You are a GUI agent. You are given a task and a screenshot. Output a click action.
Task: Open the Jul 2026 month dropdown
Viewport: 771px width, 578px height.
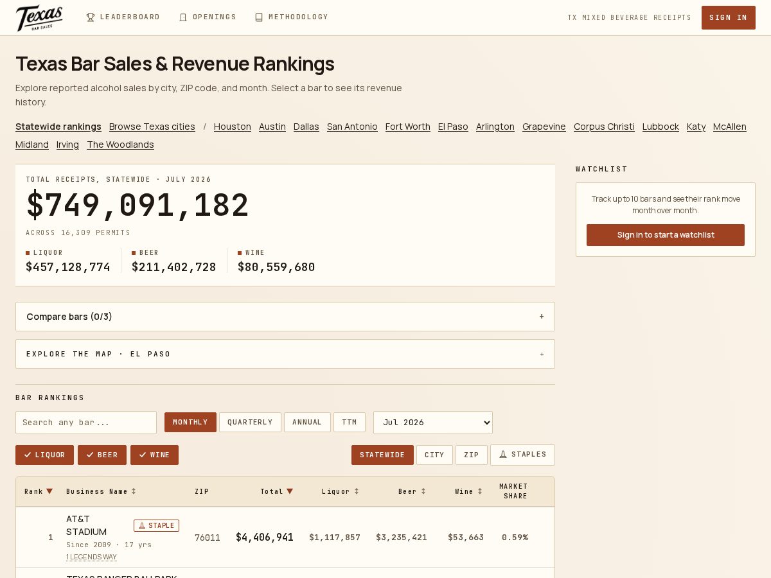tap(433, 422)
